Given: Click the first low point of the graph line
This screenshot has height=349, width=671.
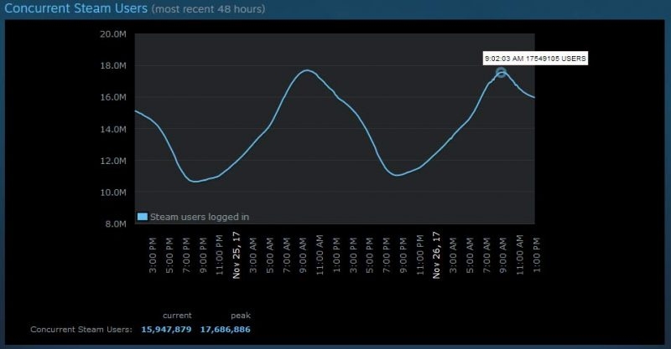Looking at the screenshot, I should click(195, 181).
